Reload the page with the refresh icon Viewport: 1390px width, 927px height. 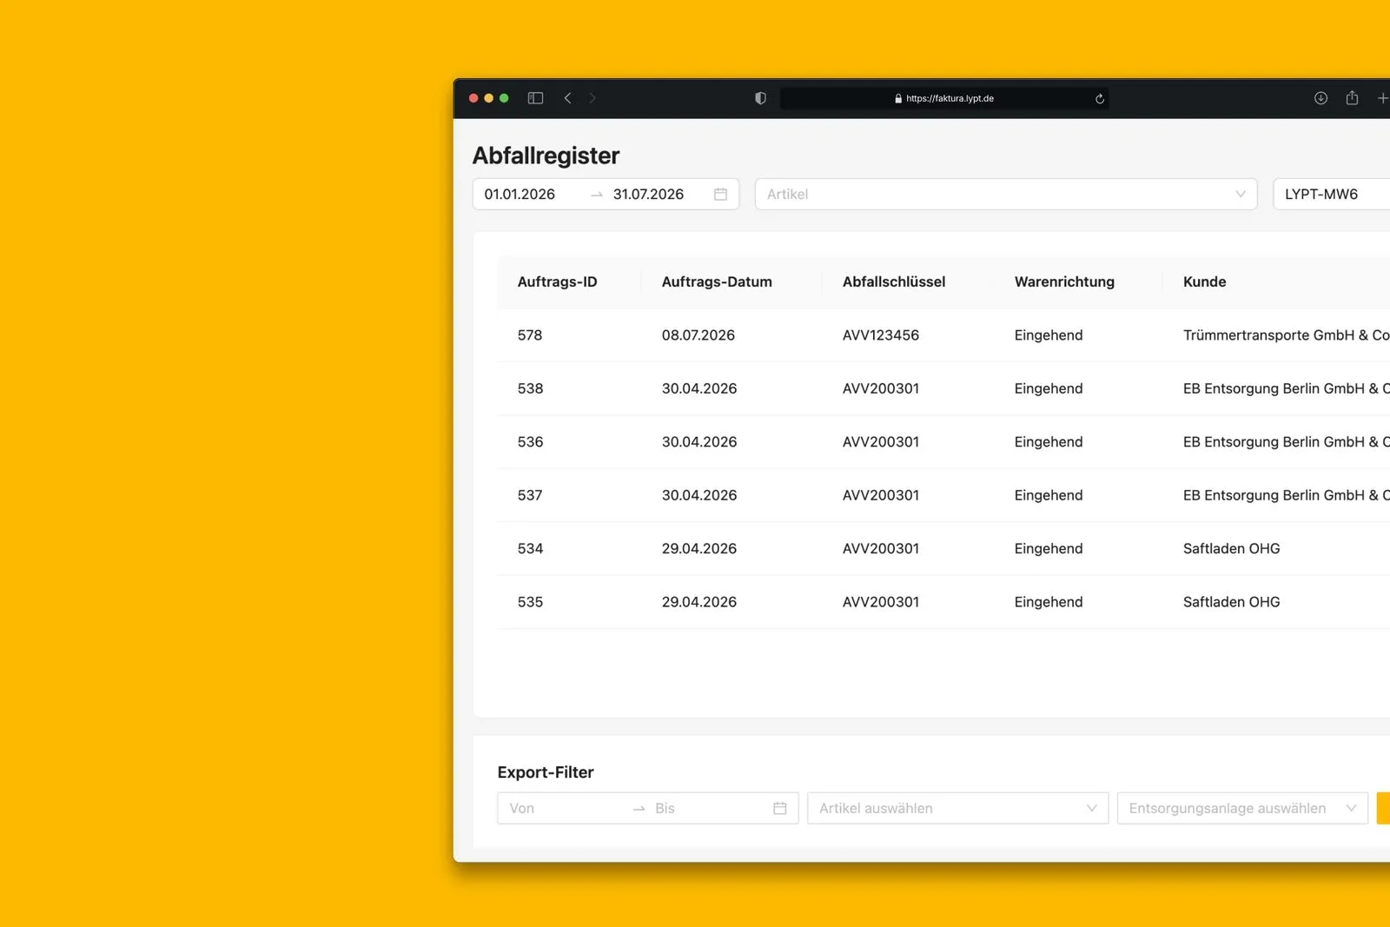[x=1099, y=99]
